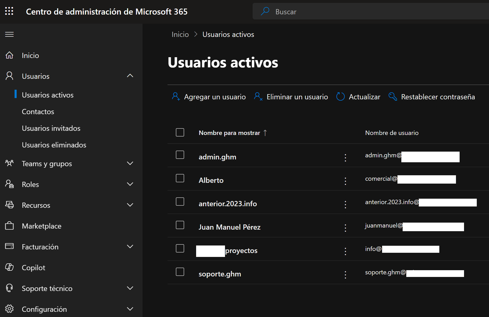Click the Eliminar un usuario icon

[258, 97]
